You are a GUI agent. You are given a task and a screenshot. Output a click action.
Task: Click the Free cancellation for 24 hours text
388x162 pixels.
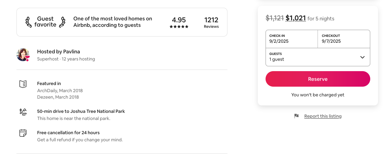point(68,133)
